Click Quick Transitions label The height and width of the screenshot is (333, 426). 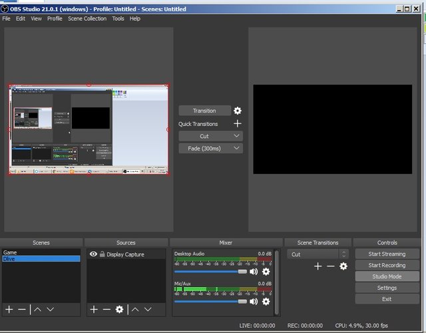(198, 124)
